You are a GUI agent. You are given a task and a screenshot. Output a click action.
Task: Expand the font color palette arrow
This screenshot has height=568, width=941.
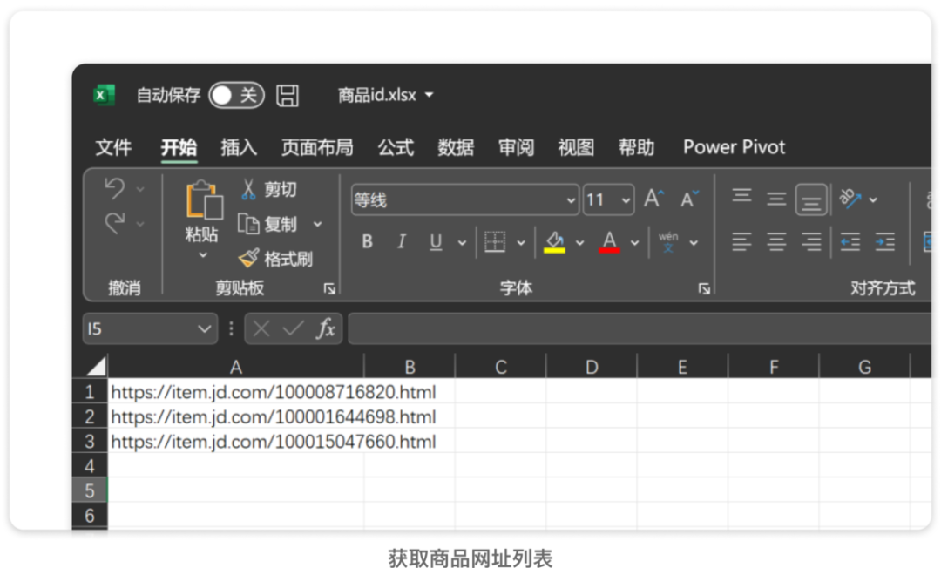(x=634, y=243)
